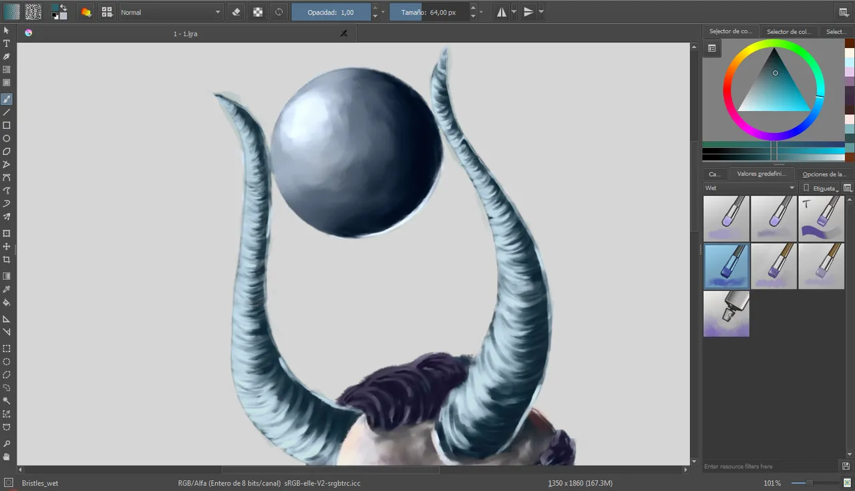The height and width of the screenshot is (491, 855).
Task: Reload the original brush preset
Action: coord(279,12)
